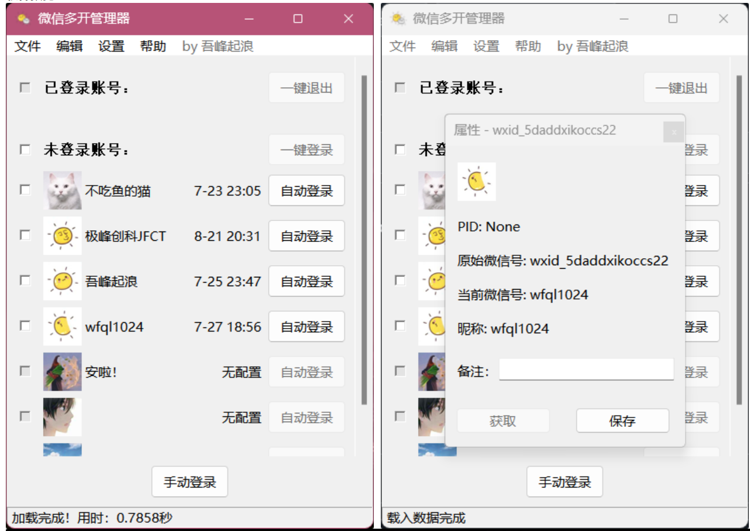Image resolution: width=750 pixels, height=531 pixels.
Task: Click 昵称: wfql1024 line
Action: (x=503, y=329)
